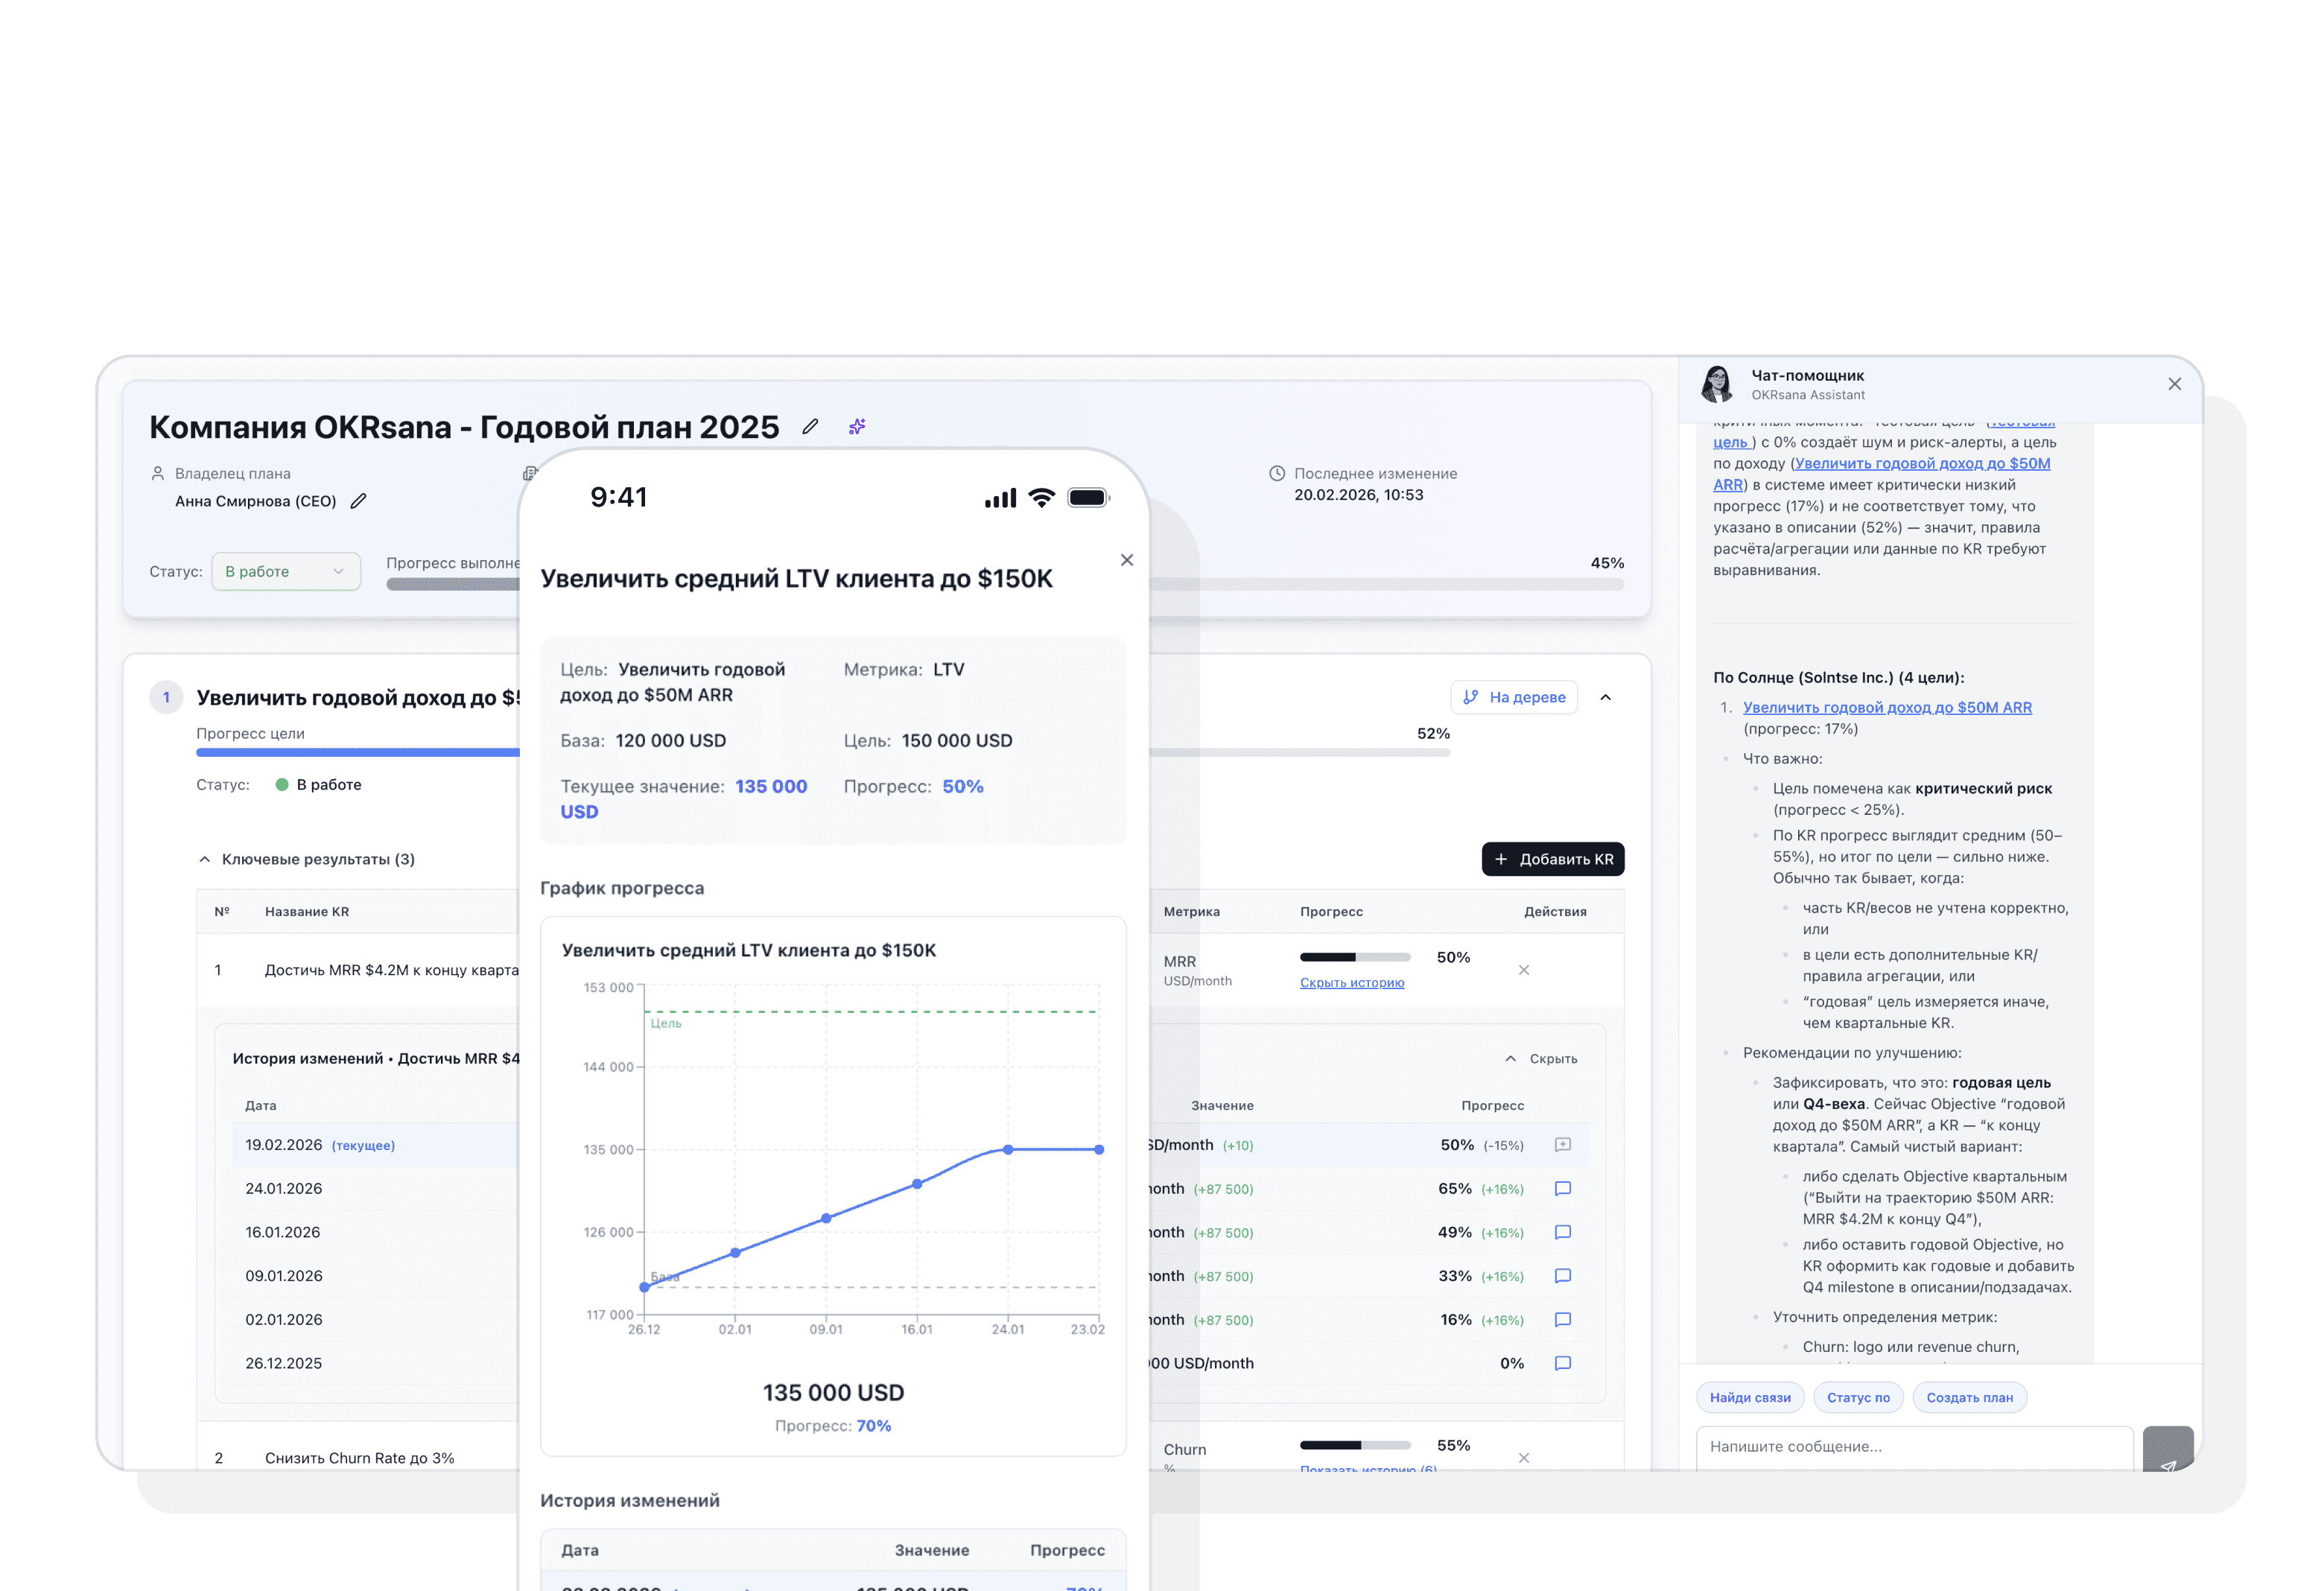Edit the plan title with the pencil icon
Viewport: 2324px width, 1591px height.
810,427
